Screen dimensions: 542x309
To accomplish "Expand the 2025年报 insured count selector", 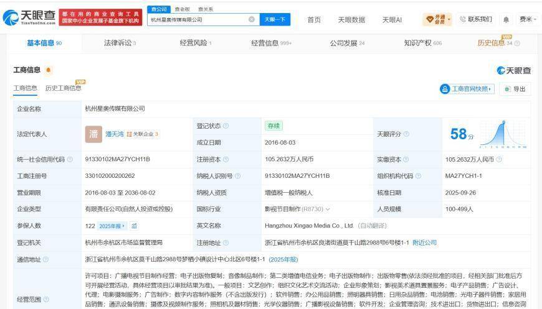I will pos(112,226).
